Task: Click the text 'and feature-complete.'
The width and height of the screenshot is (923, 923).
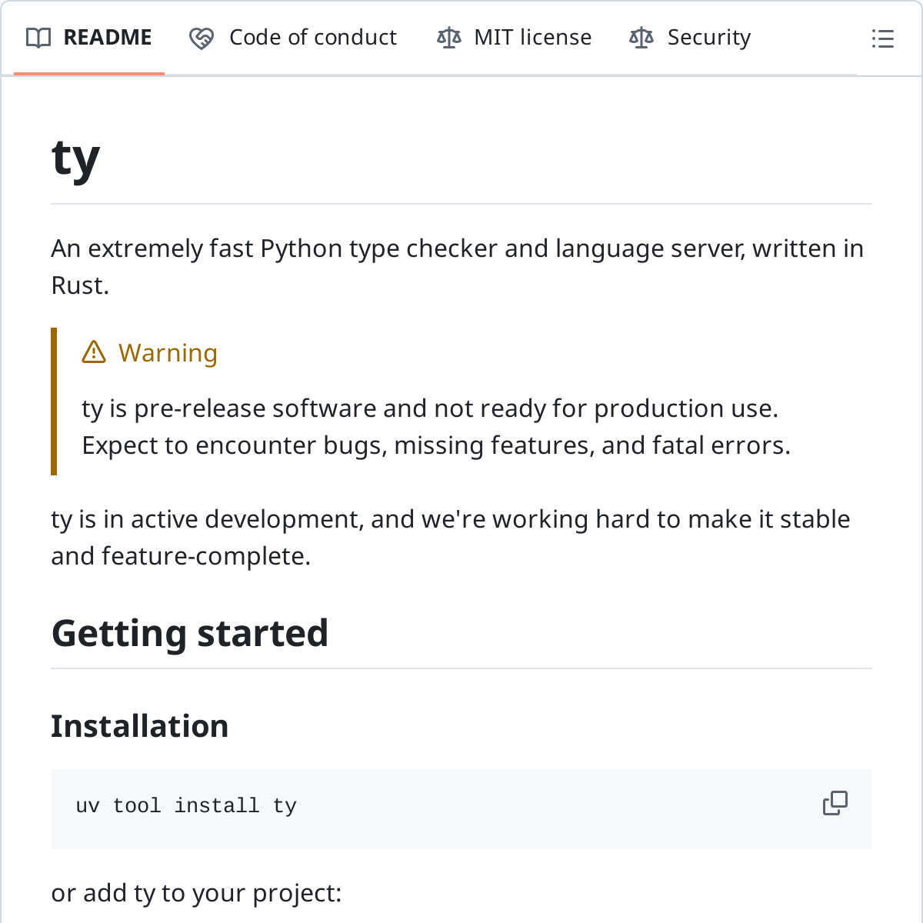Action: (181, 556)
